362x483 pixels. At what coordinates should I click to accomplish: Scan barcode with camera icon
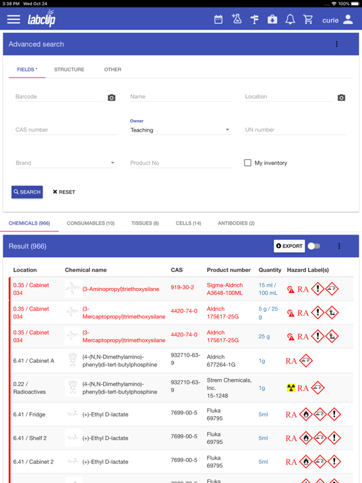coord(111,97)
